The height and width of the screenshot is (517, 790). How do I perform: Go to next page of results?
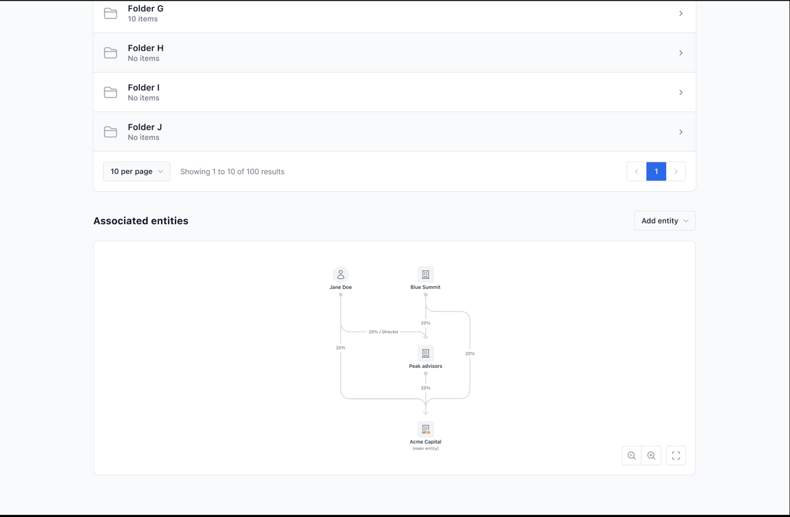pyautogui.click(x=676, y=171)
